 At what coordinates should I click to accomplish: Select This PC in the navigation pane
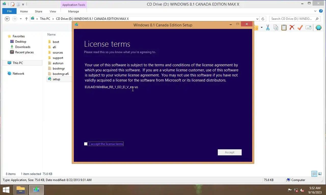pyautogui.click(x=22, y=63)
